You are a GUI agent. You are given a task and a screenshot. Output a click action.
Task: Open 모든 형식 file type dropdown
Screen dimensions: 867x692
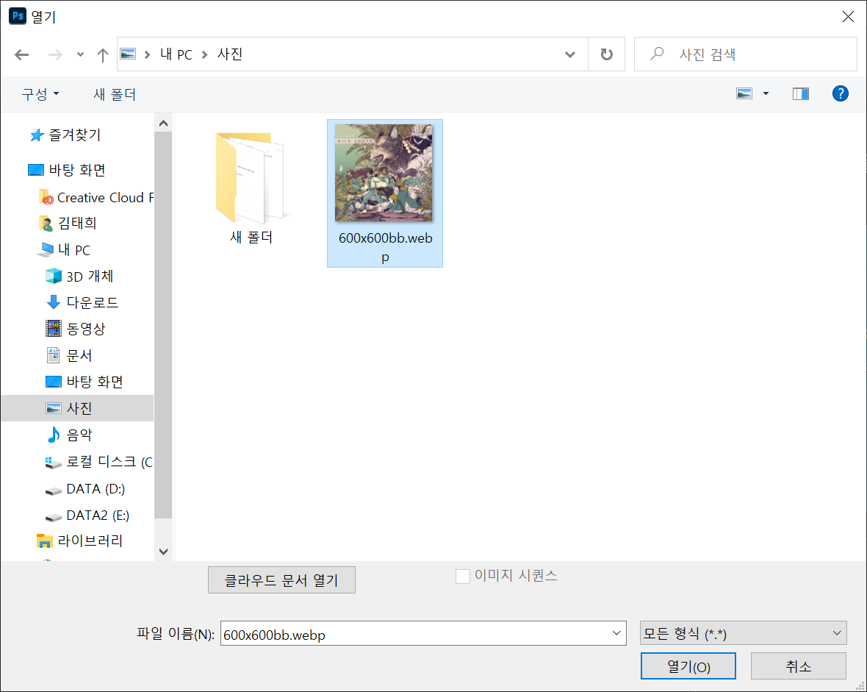point(743,632)
